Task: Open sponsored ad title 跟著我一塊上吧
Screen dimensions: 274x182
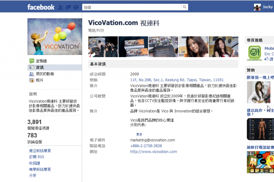Action: pos(260,77)
